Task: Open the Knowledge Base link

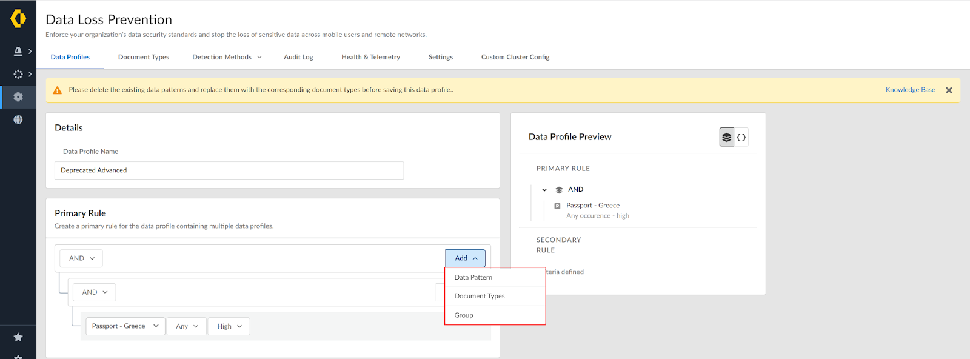Action: 910,90
